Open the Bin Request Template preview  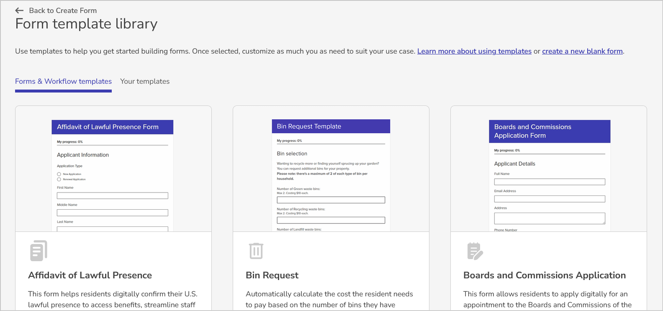point(331,175)
